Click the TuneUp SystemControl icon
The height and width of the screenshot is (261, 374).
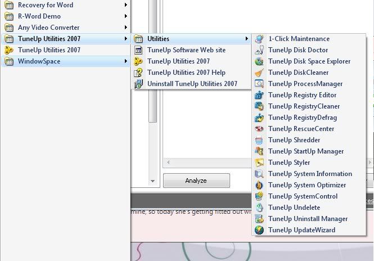point(259,196)
